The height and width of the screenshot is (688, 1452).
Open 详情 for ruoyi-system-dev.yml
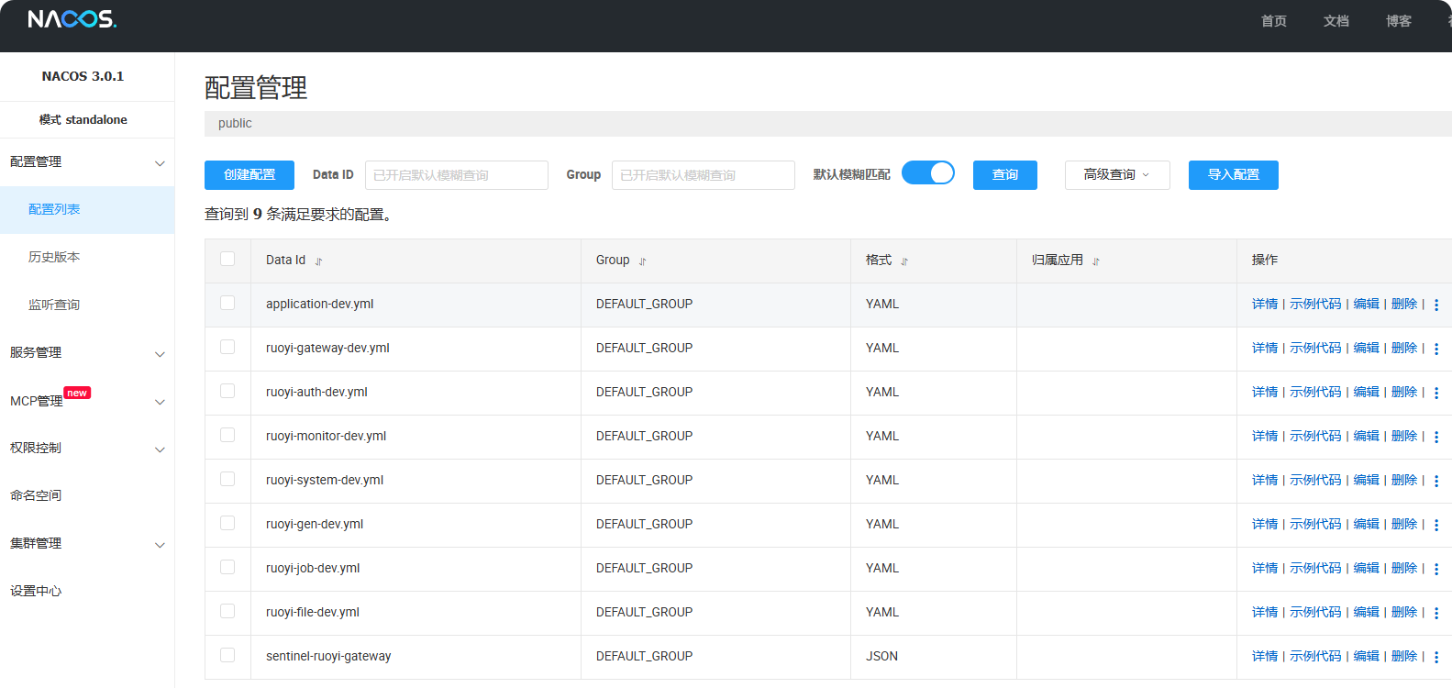coord(1265,481)
